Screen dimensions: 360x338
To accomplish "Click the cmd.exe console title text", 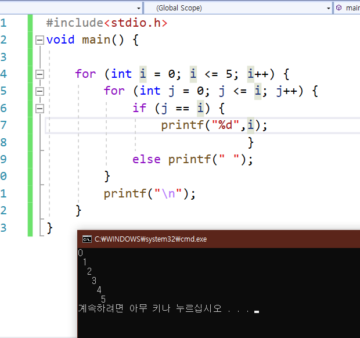I will coord(150,239).
